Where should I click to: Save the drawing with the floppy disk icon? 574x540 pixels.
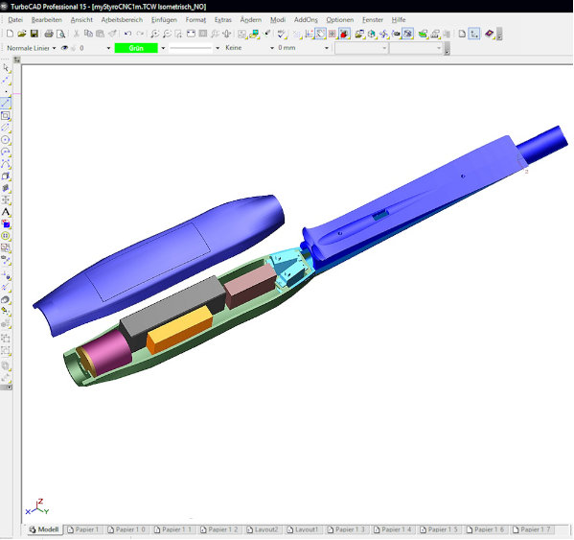(x=34, y=34)
